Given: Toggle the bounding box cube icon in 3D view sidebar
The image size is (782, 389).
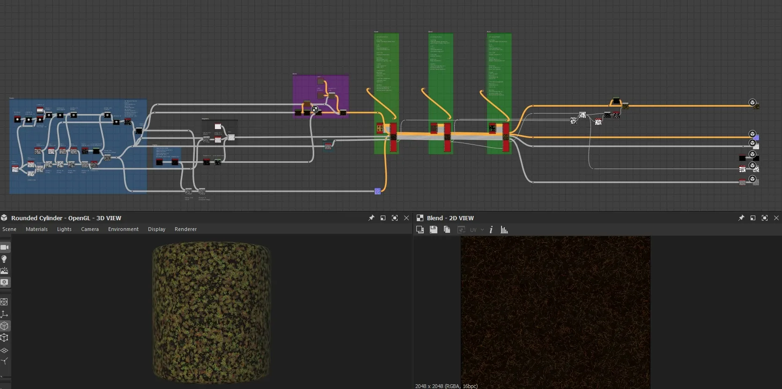Looking at the screenshot, I should (4, 338).
